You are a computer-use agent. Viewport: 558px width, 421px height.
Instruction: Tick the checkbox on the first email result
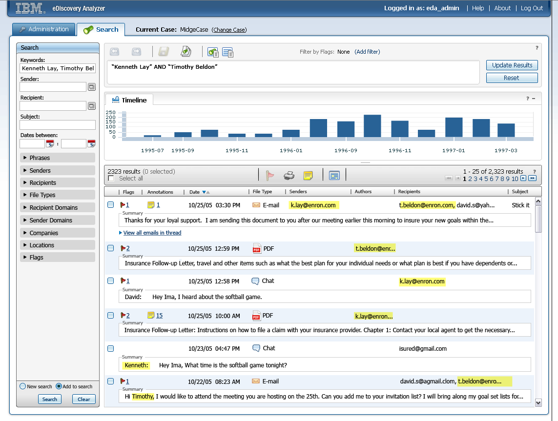point(110,205)
